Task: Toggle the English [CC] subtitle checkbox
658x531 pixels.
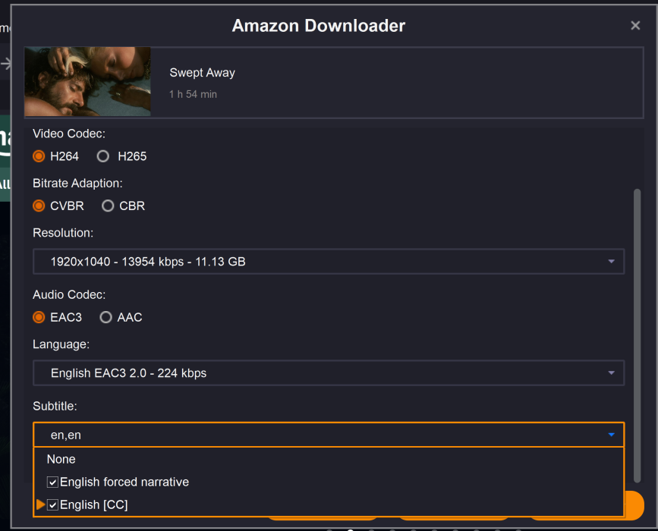Action: (x=52, y=505)
